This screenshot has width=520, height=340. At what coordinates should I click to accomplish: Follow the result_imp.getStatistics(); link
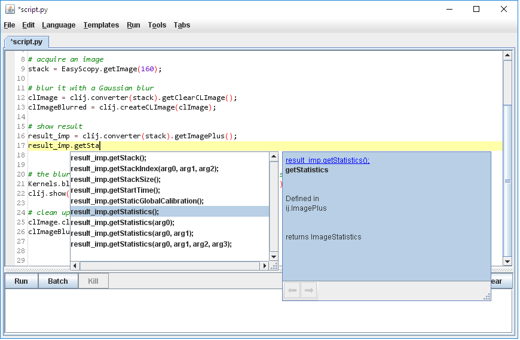pyautogui.click(x=328, y=160)
